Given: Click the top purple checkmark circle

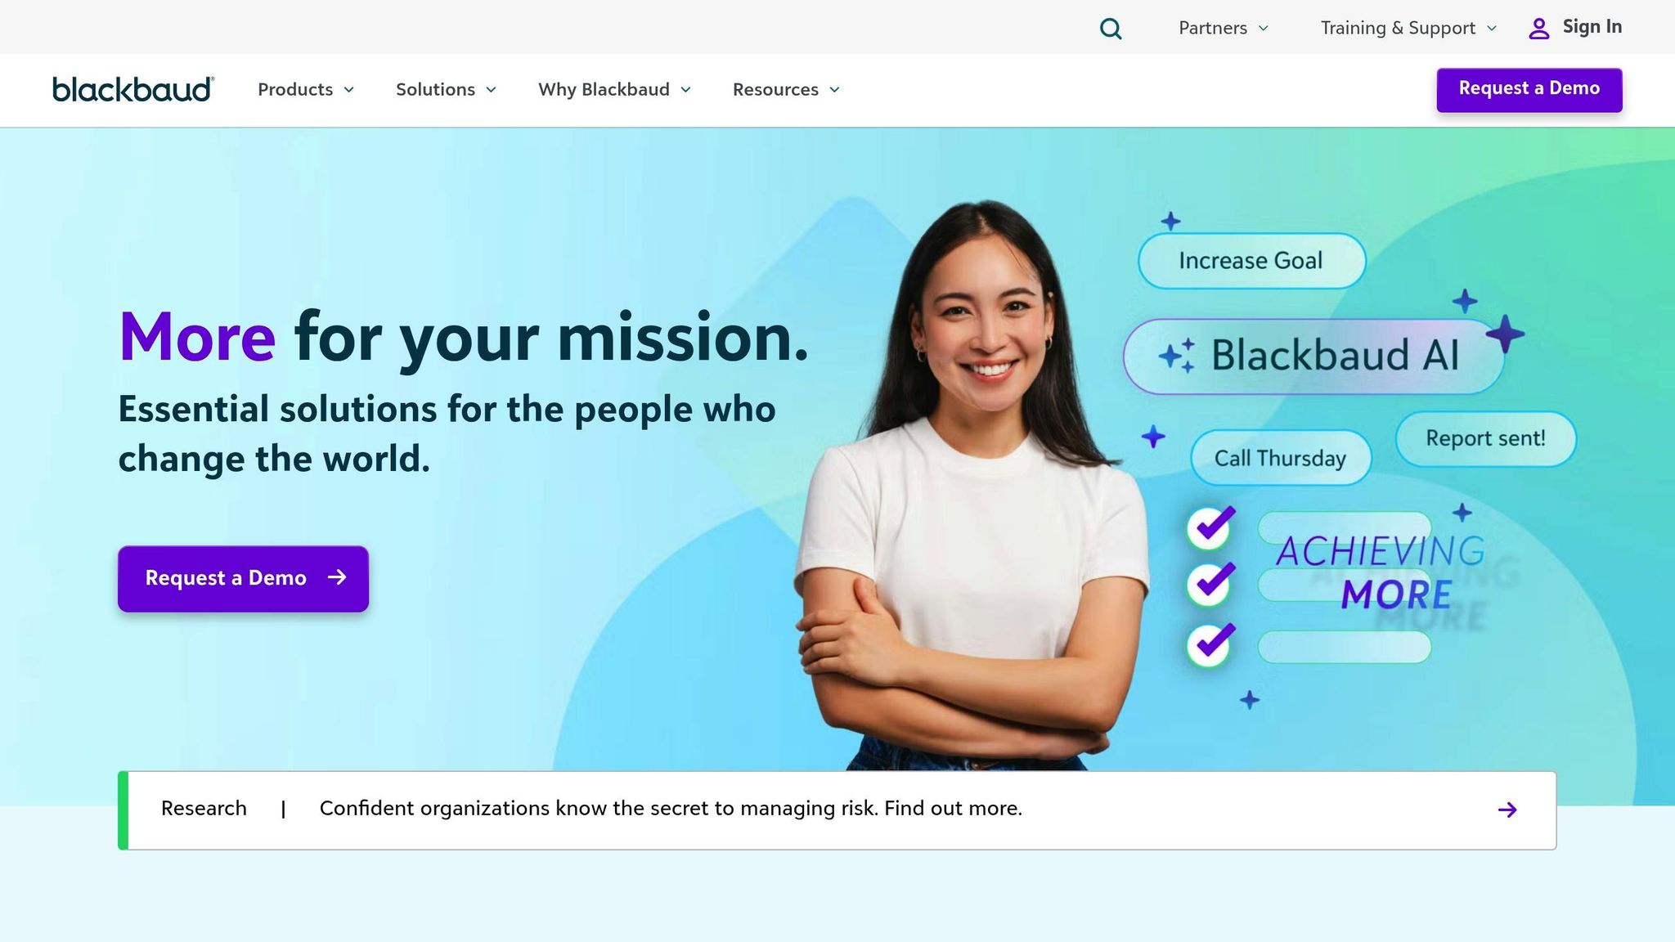Looking at the screenshot, I should click(x=1210, y=527).
